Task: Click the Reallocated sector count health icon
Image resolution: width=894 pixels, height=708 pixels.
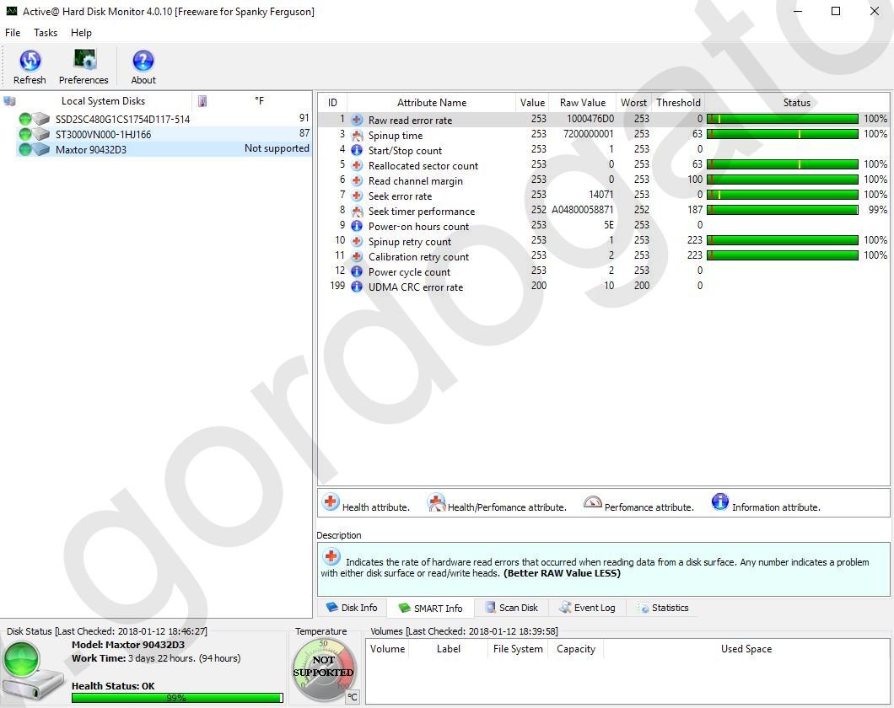Action: click(357, 166)
